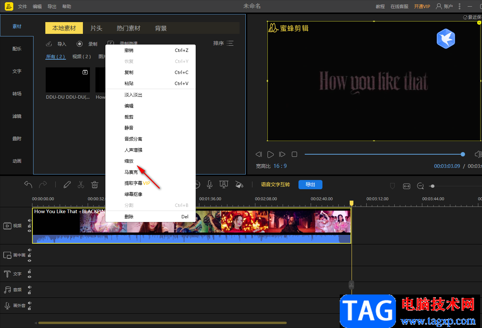
Task: Click the preview volume speaker icon
Action: pos(478,154)
